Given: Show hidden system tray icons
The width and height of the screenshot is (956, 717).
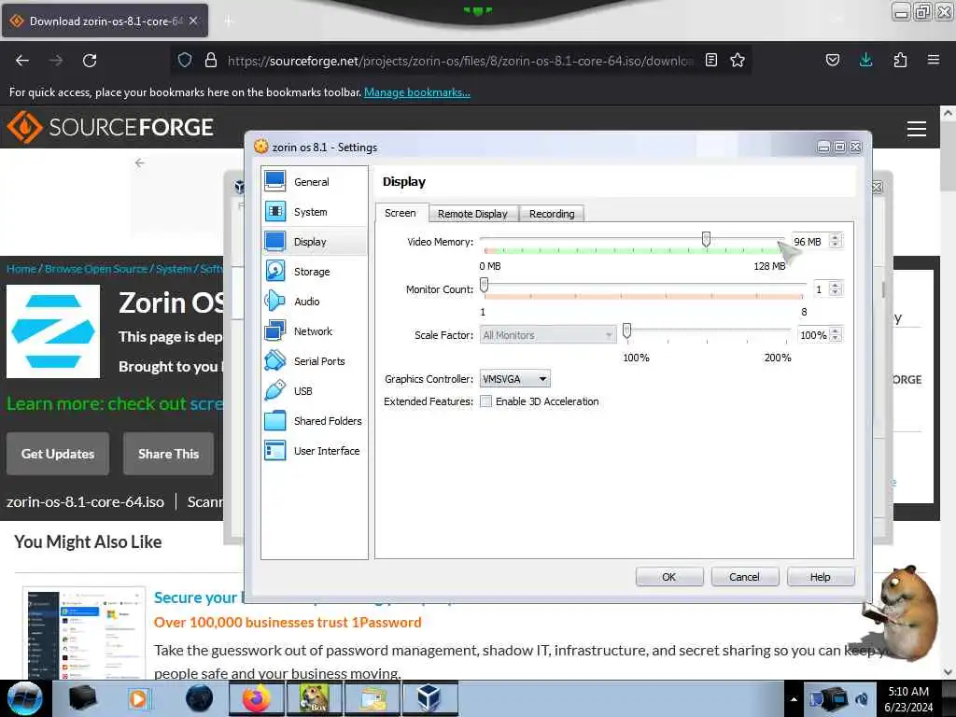Looking at the screenshot, I should [794, 699].
